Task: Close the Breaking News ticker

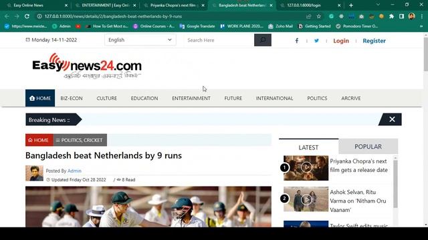Action: 392,119
